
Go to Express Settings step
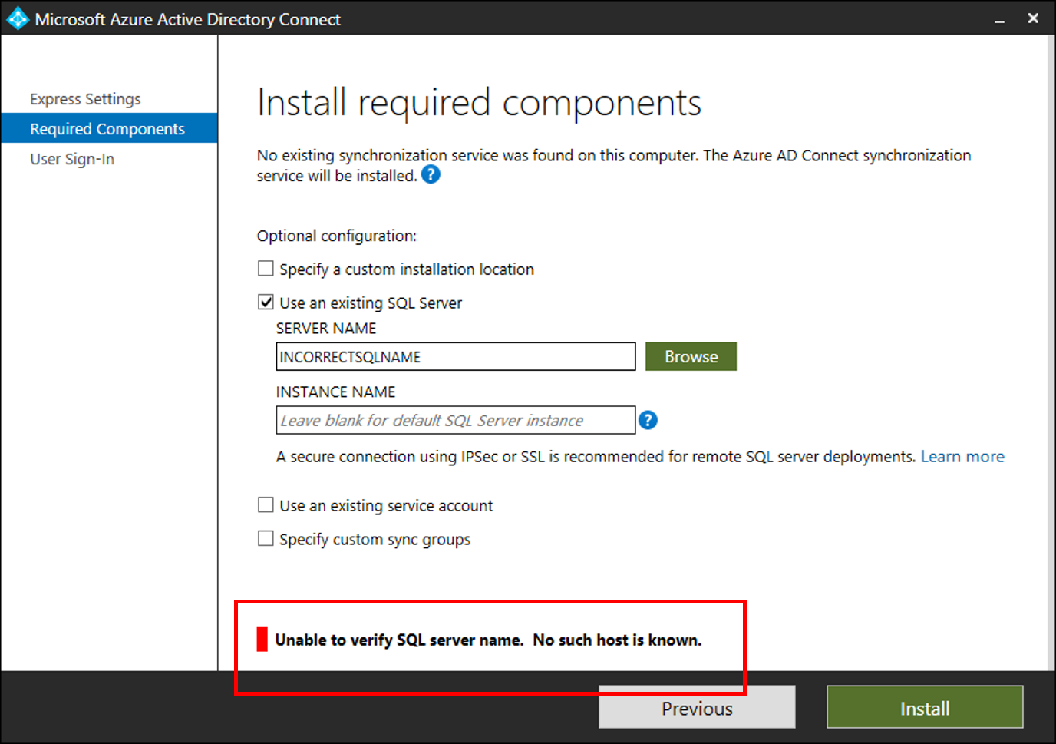point(85,99)
